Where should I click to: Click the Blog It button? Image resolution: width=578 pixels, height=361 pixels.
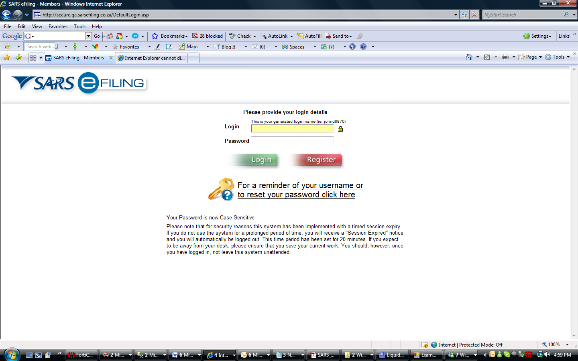coord(225,47)
